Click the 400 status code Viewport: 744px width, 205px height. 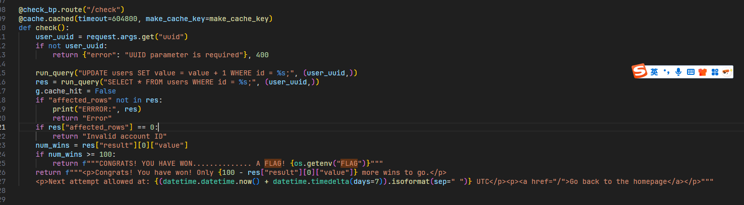pyautogui.click(x=262, y=55)
